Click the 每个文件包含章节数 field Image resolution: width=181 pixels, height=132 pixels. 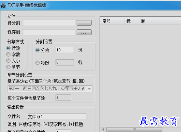[x=63, y=98]
